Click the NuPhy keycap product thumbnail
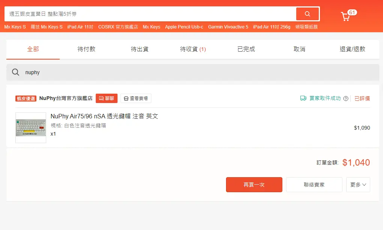Screen dimensions: 383x230 coord(31,128)
